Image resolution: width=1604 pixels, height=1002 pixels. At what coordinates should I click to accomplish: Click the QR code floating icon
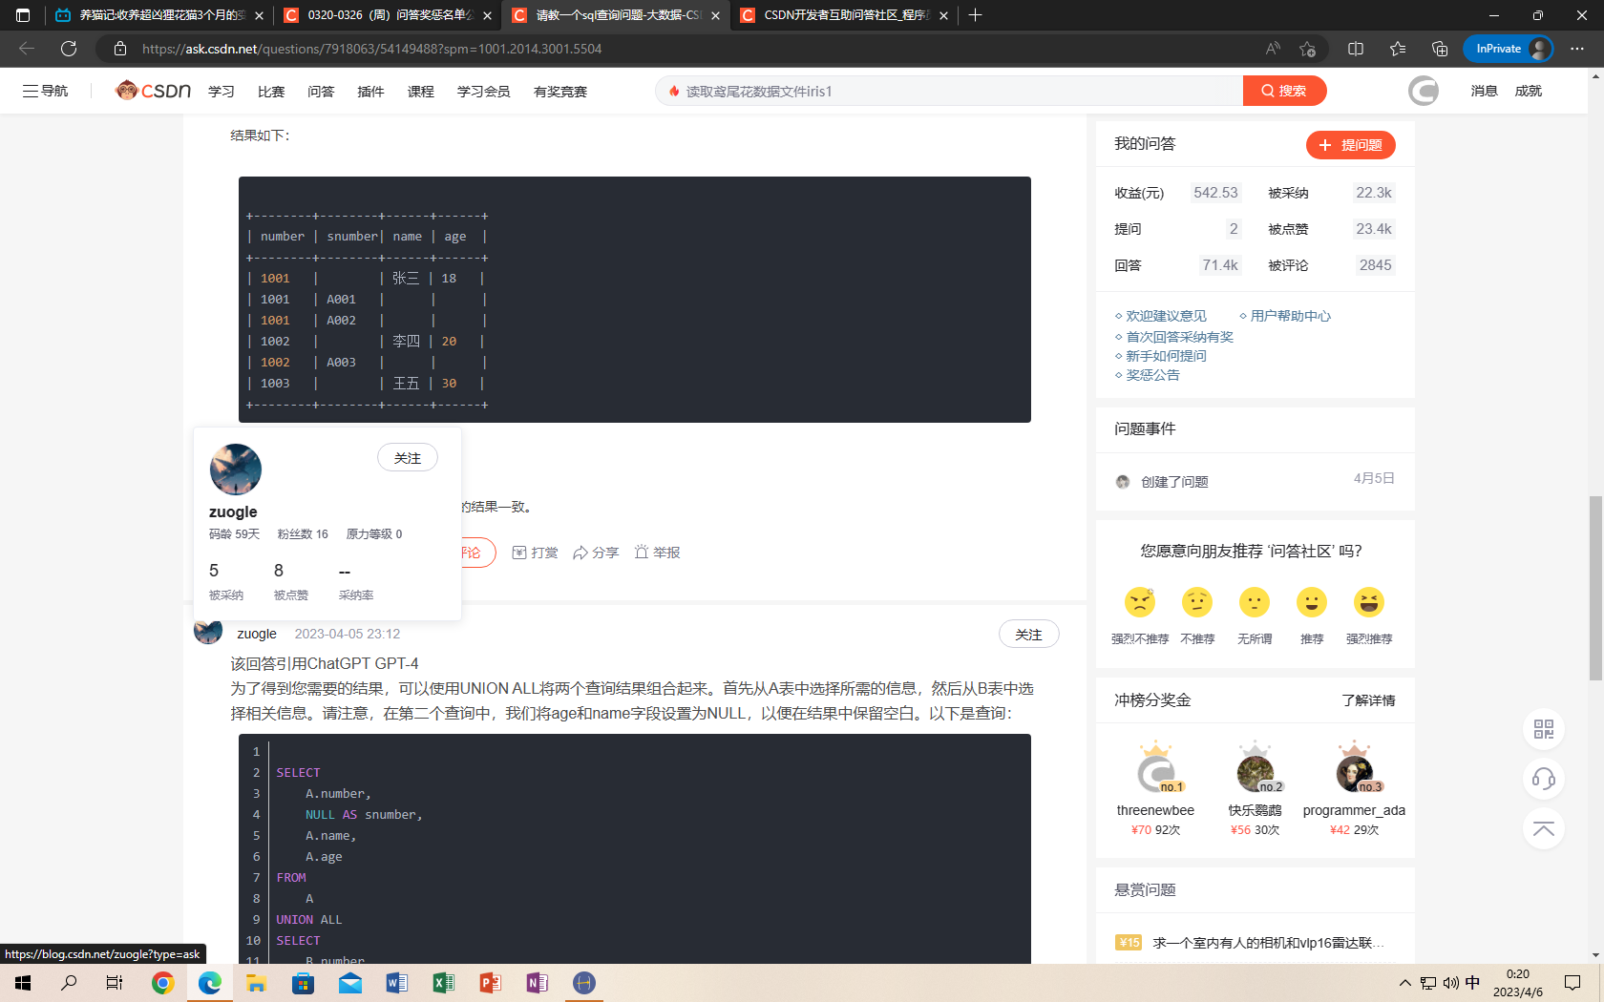pos(1544,730)
